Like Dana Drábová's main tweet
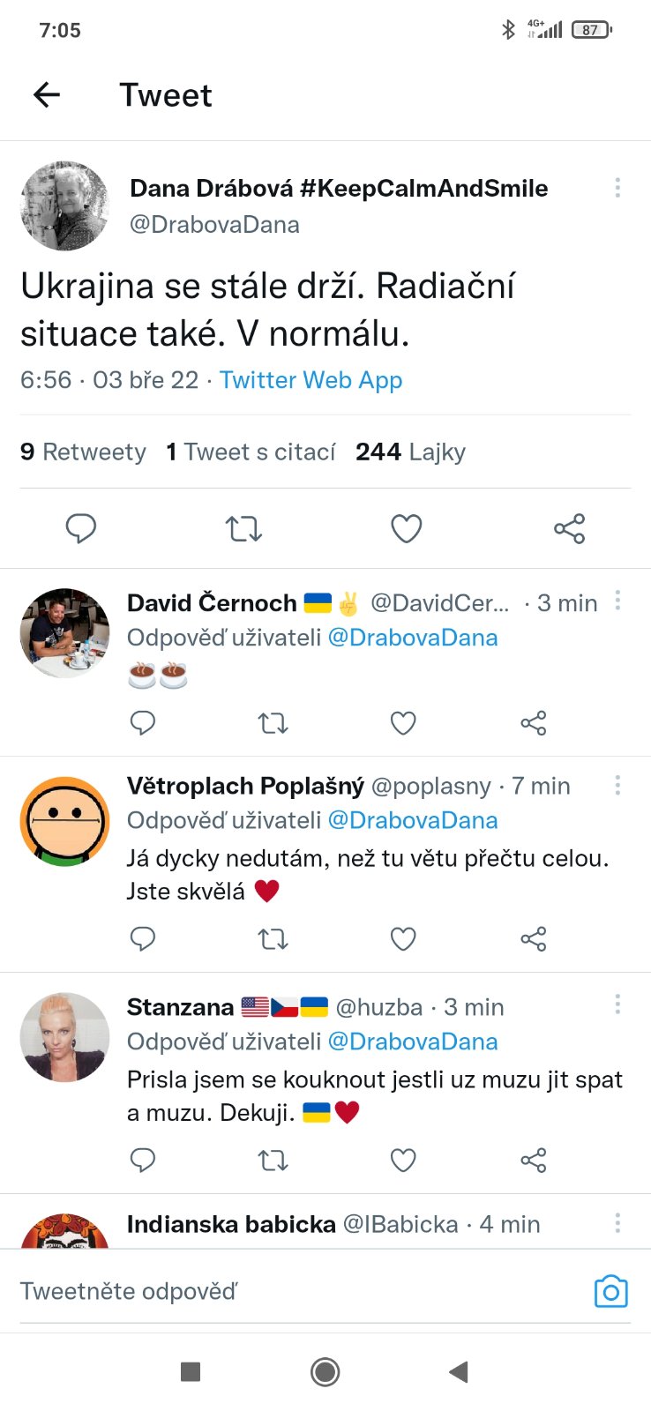This screenshot has height=1411, width=651. (x=406, y=528)
